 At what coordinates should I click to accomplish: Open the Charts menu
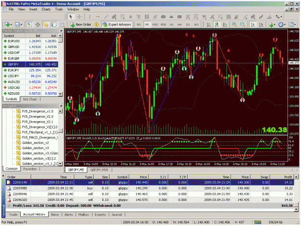click(46, 9)
